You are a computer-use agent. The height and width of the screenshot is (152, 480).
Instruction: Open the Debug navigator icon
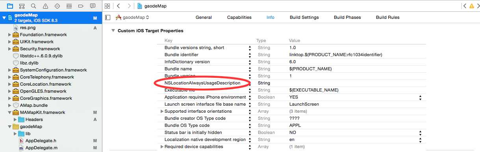(69, 6)
